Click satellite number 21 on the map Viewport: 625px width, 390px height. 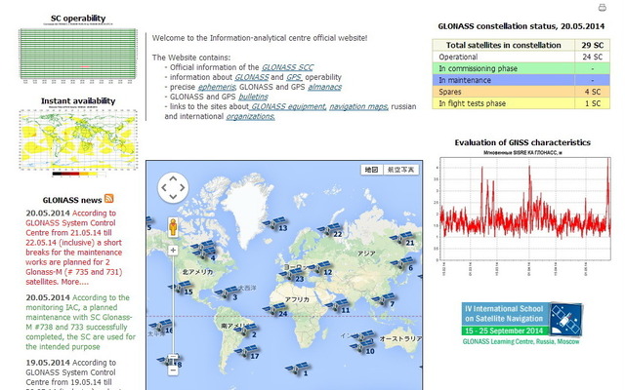[403, 239]
